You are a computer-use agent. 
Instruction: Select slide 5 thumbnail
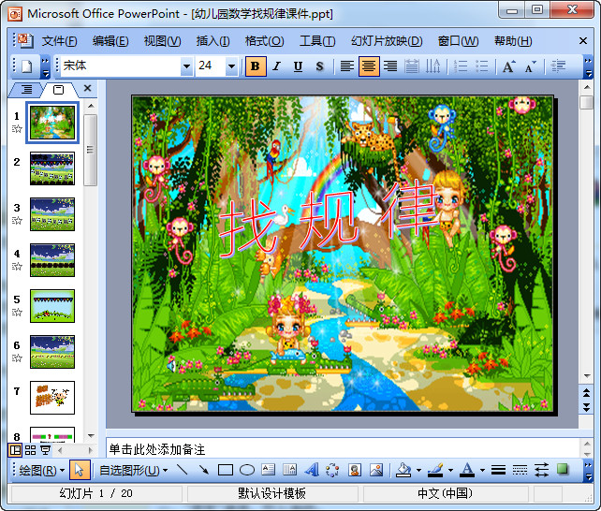coord(52,306)
